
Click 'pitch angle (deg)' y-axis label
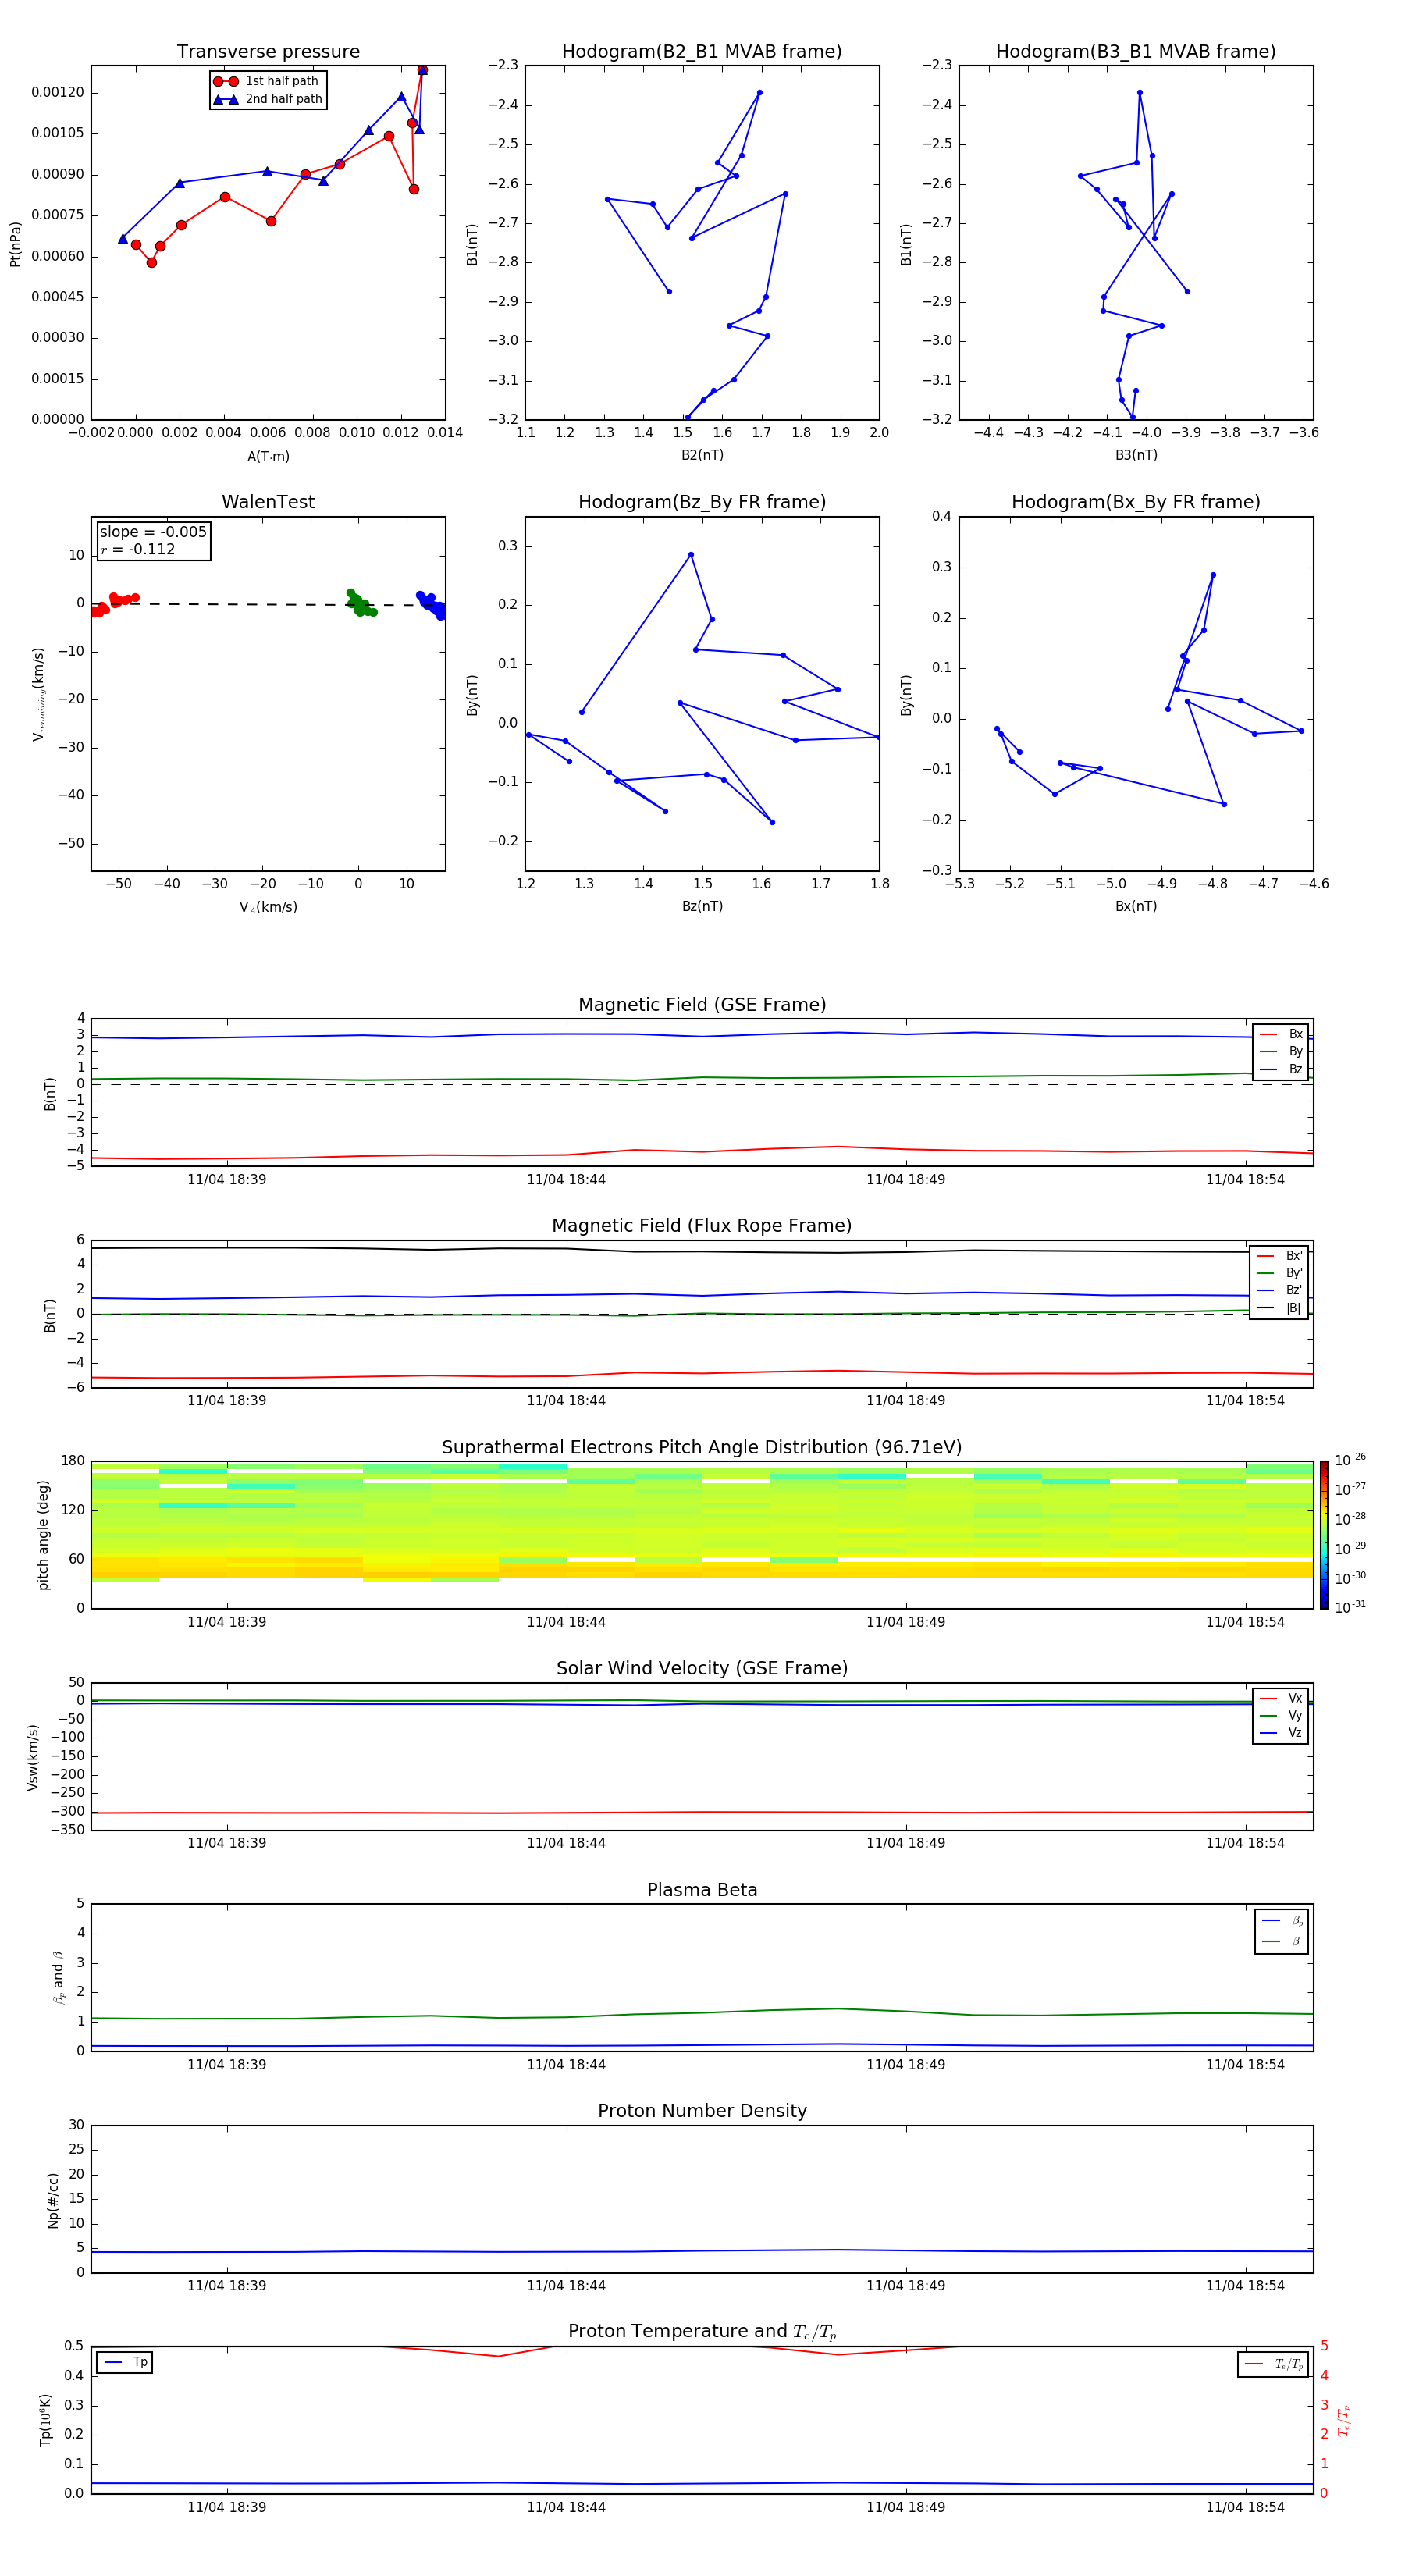pos(43,1535)
